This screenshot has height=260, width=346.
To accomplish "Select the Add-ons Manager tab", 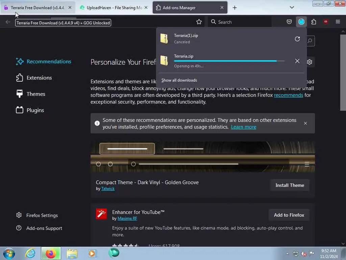I will click(190, 7).
